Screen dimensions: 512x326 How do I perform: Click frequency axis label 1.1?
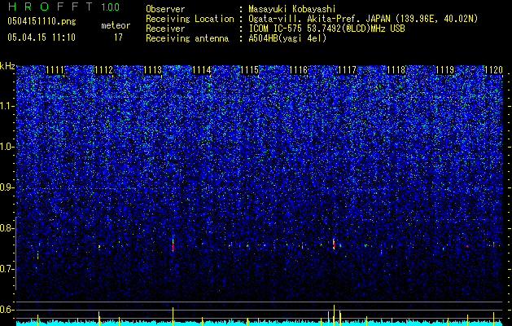[7, 106]
